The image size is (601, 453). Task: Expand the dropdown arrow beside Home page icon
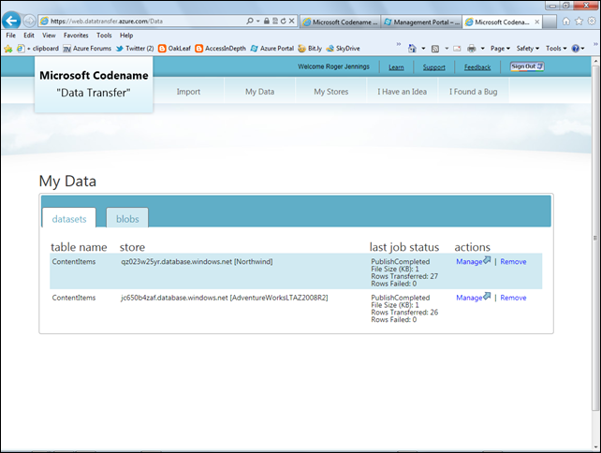pyautogui.click(x=423, y=49)
